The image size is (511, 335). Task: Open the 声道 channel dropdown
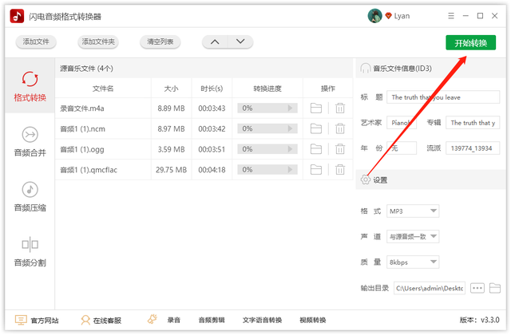point(413,236)
